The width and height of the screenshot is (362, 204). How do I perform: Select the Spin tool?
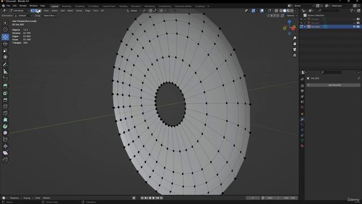coord(5,126)
